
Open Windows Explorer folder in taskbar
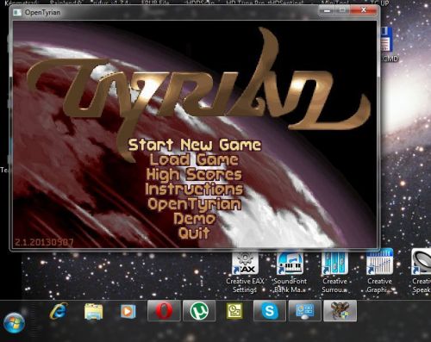pyautogui.click(x=94, y=311)
